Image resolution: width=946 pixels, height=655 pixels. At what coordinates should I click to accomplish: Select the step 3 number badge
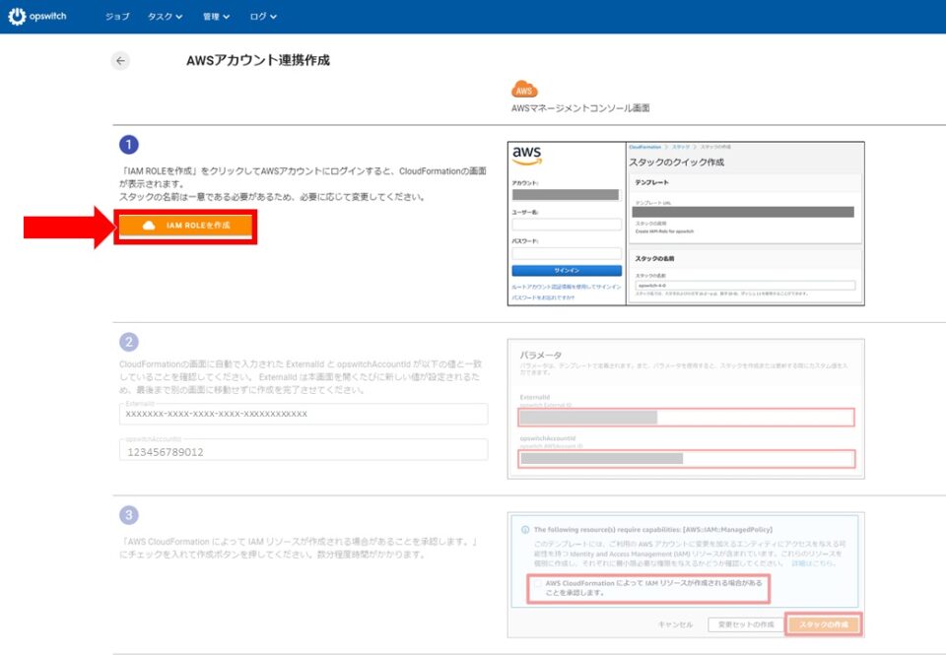click(129, 515)
